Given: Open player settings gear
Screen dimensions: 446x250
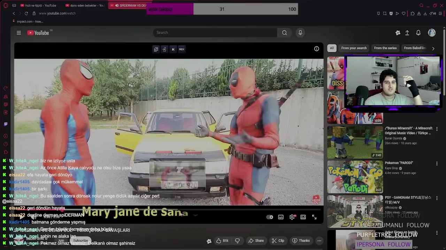Looking at the screenshot, I should tap(292, 217).
